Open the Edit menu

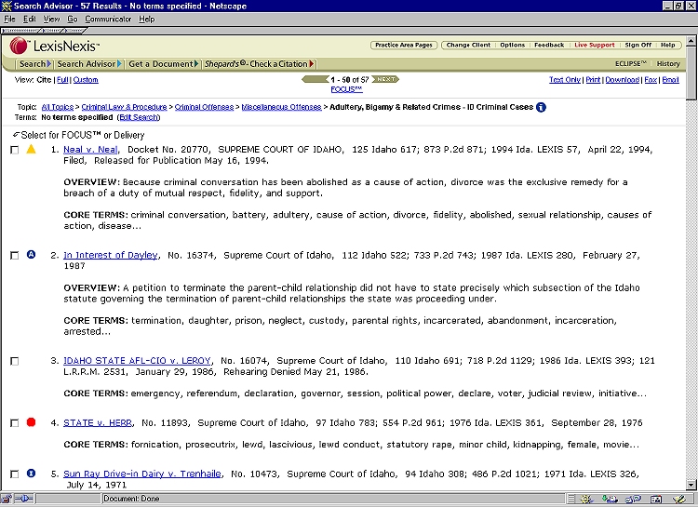tap(30, 19)
